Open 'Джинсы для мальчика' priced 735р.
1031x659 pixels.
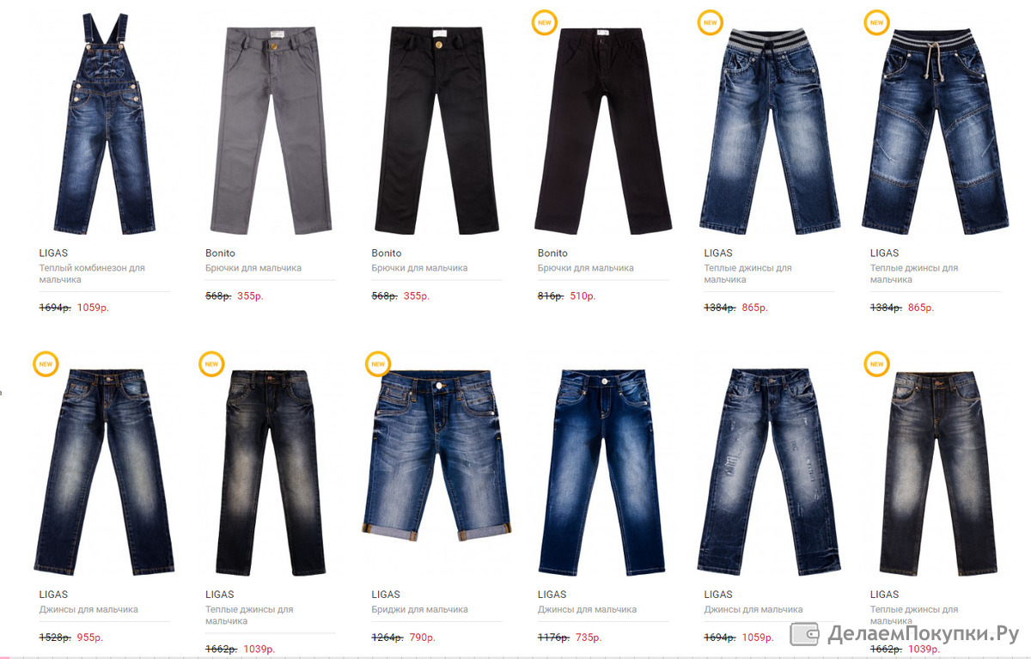coord(587,610)
